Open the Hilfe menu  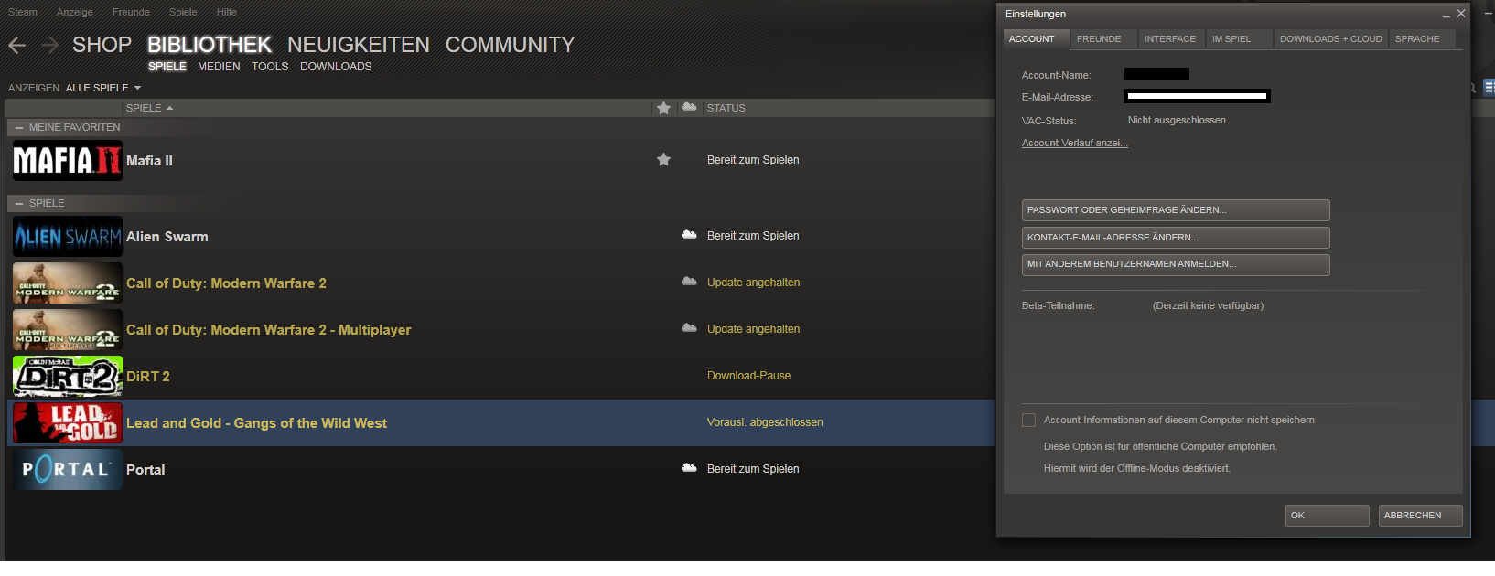(226, 12)
